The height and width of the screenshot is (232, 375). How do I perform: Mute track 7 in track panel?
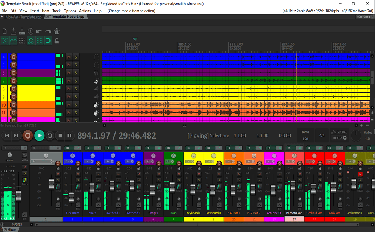click(69, 81)
